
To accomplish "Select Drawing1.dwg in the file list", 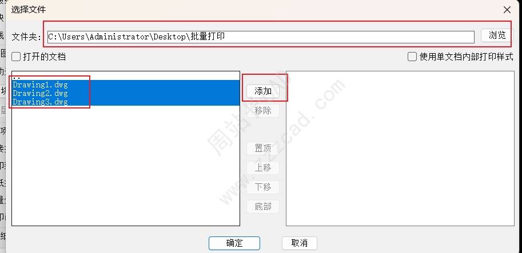I will pyautogui.click(x=126, y=85).
